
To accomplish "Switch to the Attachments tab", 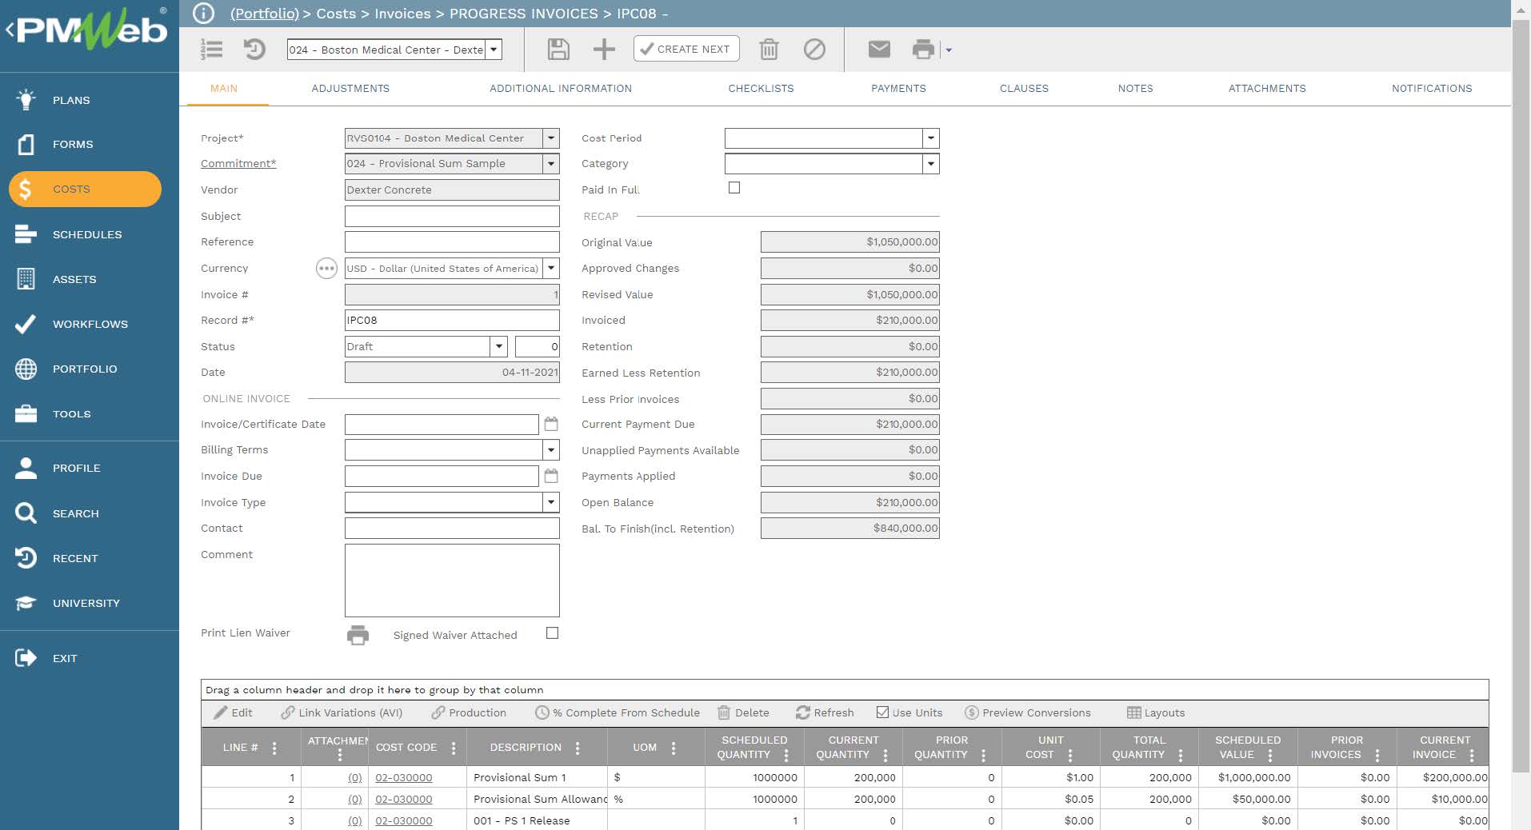I will (x=1267, y=89).
